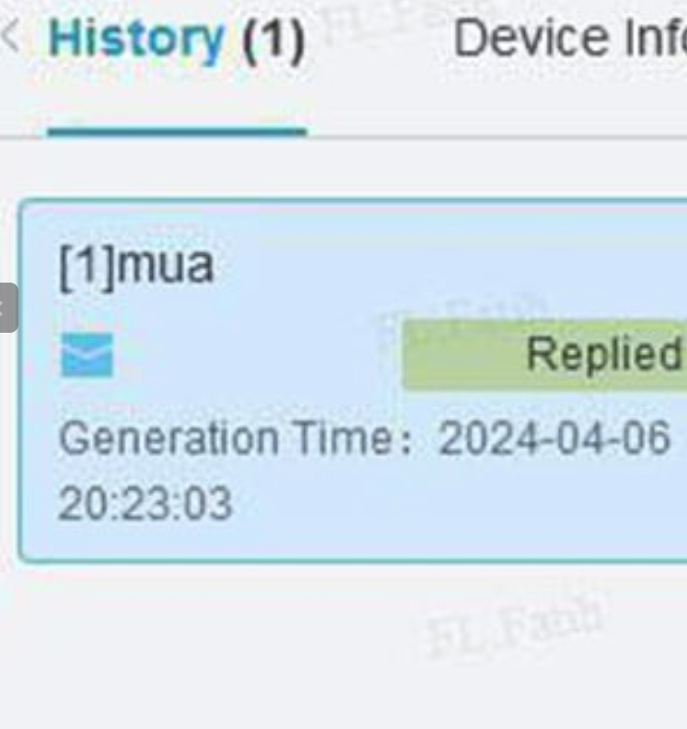
Task: Switch to the History (1) tab
Action: click(176, 40)
